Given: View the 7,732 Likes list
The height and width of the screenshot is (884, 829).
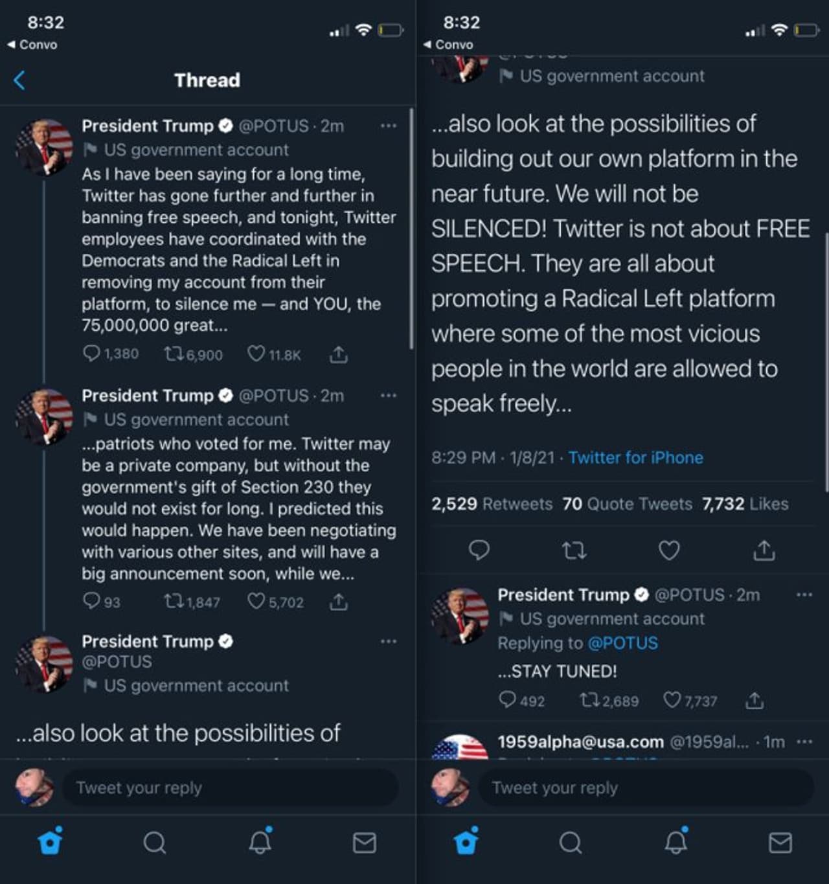Looking at the screenshot, I should (x=745, y=504).
